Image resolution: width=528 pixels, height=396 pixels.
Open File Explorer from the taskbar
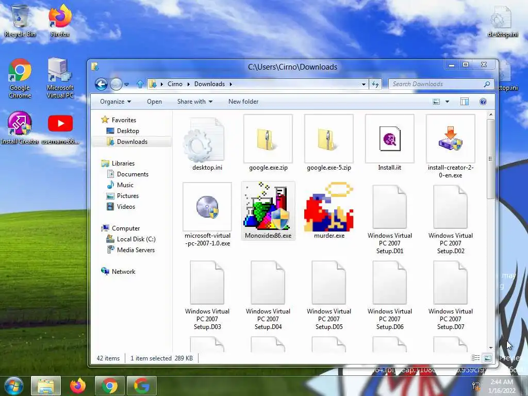click(46, 386)
